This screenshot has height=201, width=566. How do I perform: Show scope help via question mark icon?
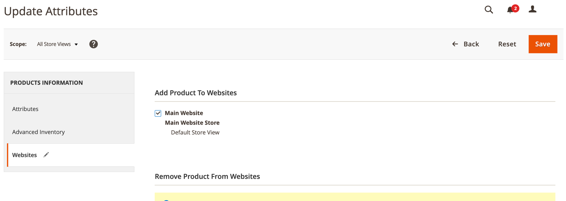coord(94,44)
